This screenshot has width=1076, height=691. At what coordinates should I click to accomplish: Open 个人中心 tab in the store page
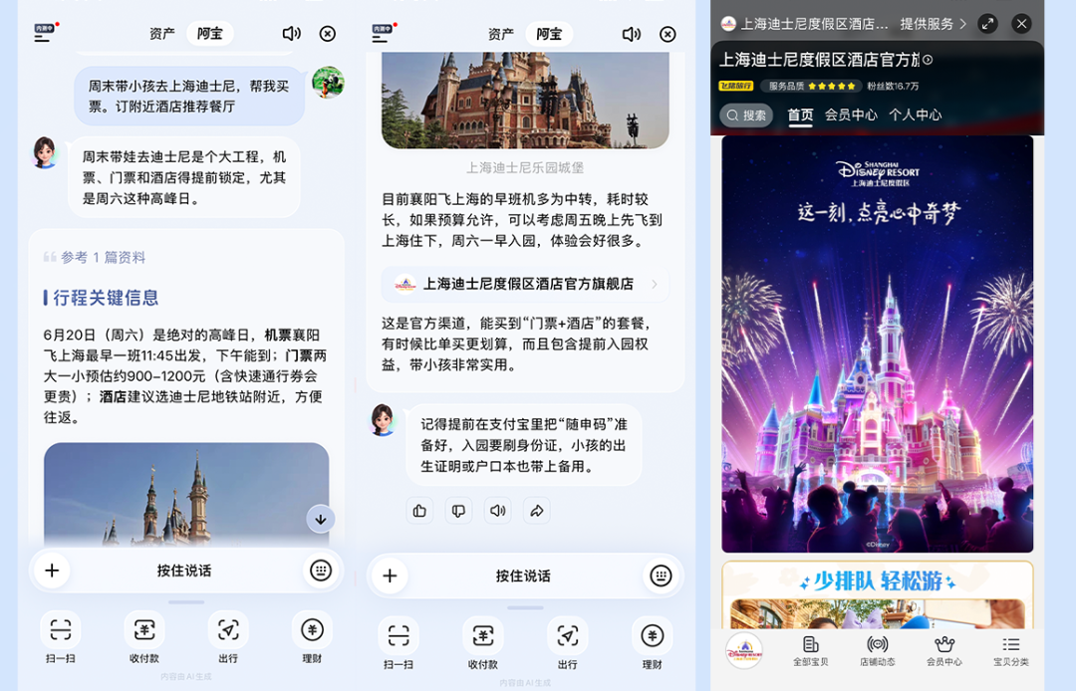click(916, 115)
